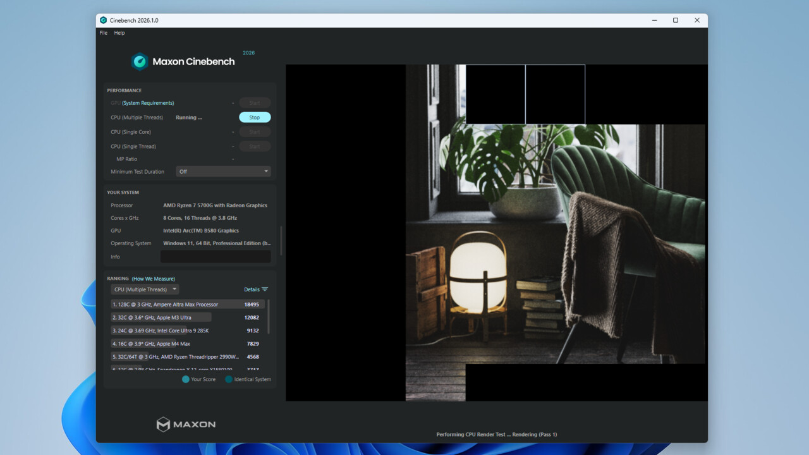
Task: Select the AMD Ryzen Threadripper 2990W ranking row
Action: [x=188, y=357]
